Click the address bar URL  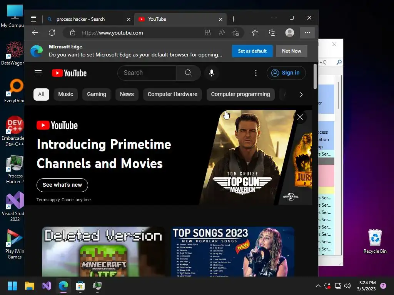(x=112, y=33)
